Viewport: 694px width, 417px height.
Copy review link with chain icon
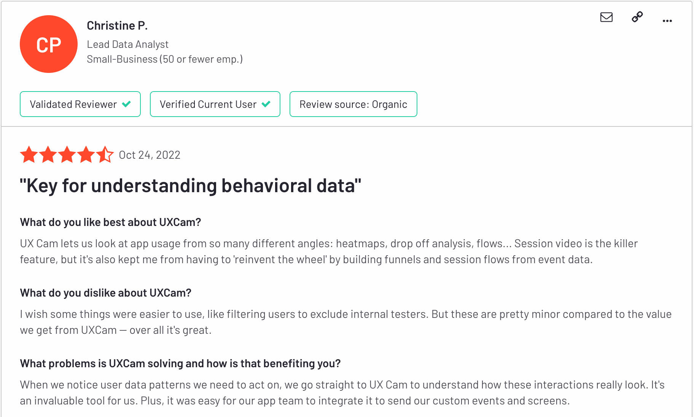[x=637, y=17]
